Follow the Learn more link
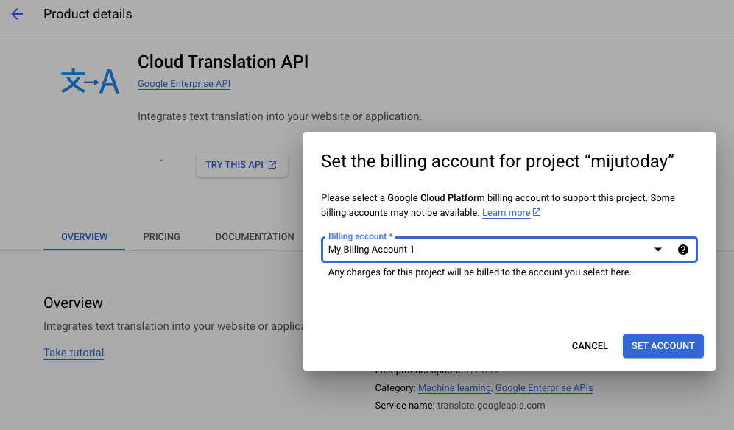The height and width of the screenshot is (430, 734). coord(506,213)
